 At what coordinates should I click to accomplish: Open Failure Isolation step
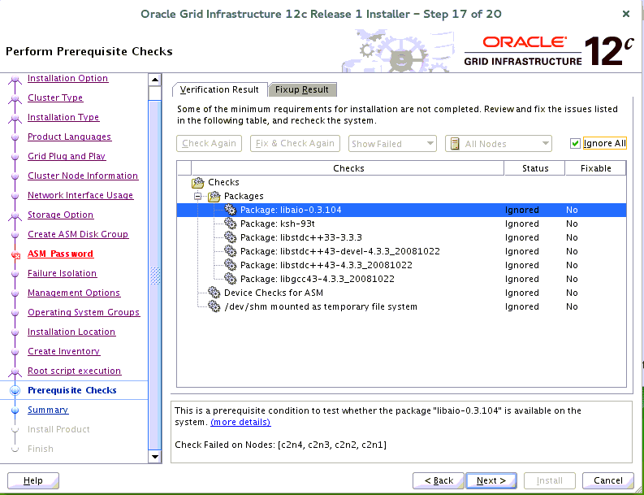pyautogui.click(x=62, y=273)
